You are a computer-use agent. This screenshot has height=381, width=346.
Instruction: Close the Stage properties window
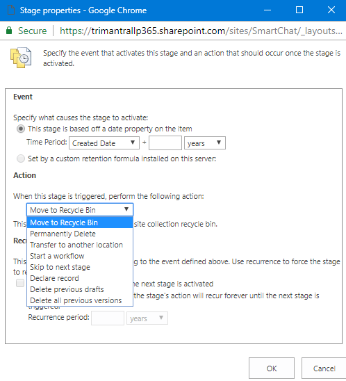point(331,10)
